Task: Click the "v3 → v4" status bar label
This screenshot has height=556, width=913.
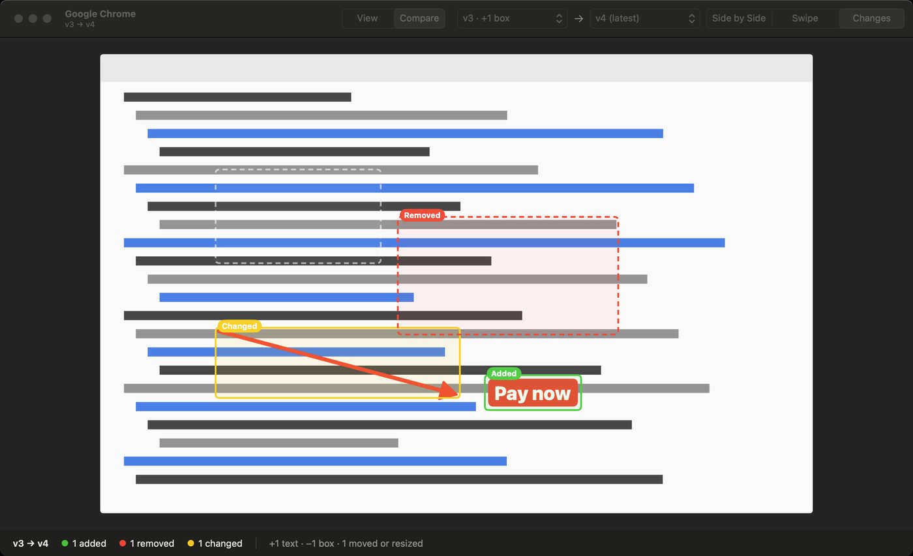Action: pyautogui.click(x=31, y=543)
